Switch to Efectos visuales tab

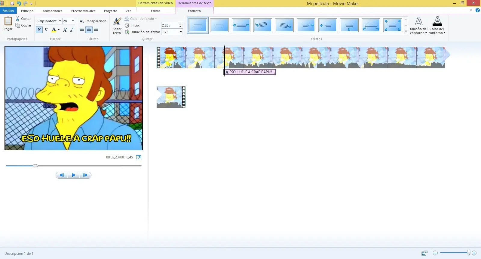pyautogui.click(x=83, y=11)
